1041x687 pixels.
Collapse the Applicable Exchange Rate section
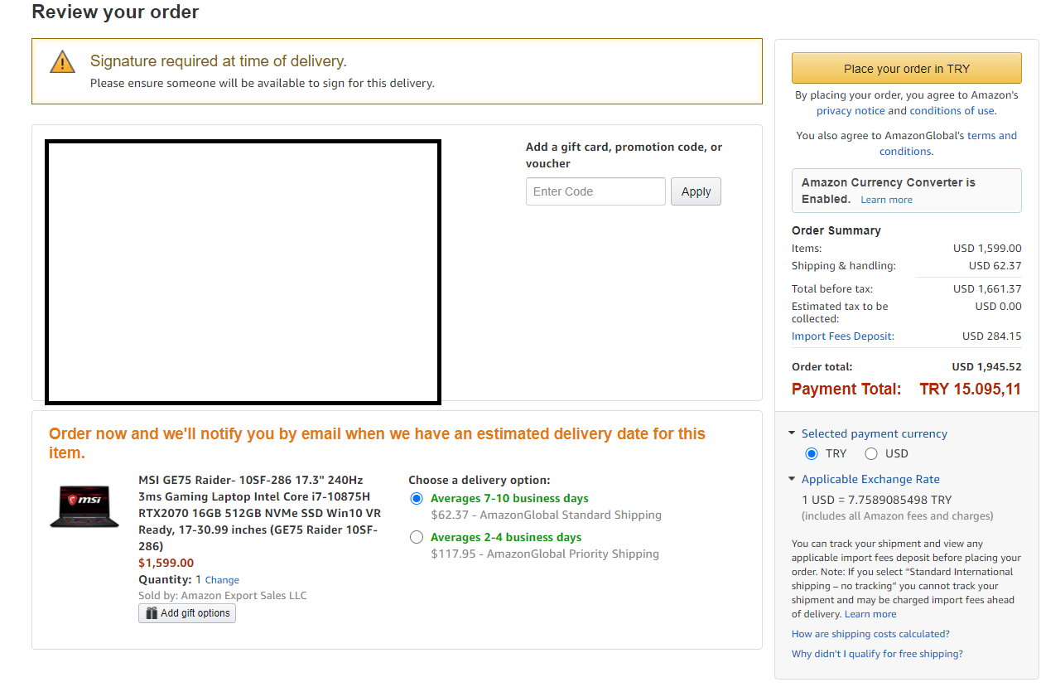tap(792, 479)
